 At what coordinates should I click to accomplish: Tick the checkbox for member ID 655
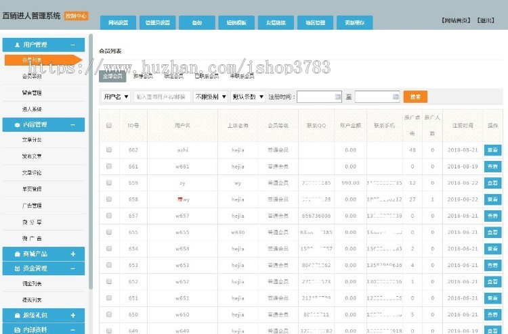109,232
